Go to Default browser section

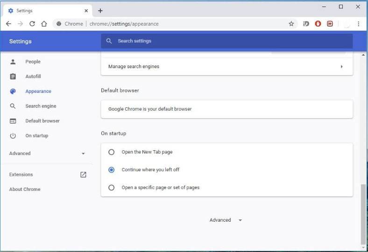(42, 121)
